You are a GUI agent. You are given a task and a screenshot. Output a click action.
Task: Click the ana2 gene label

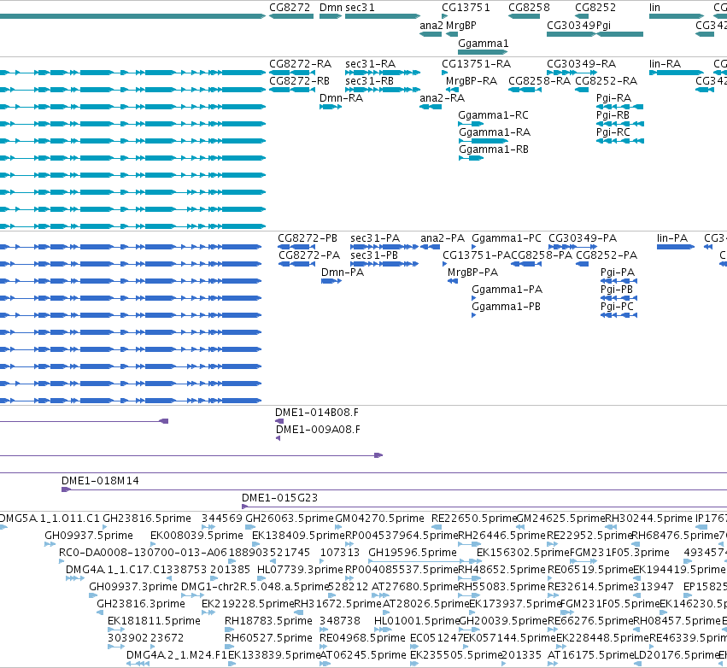431,26
